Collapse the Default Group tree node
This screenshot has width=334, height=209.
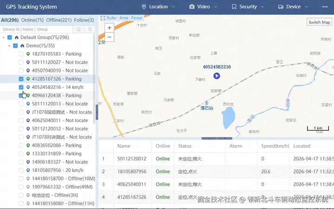click(x=3, y=38)
